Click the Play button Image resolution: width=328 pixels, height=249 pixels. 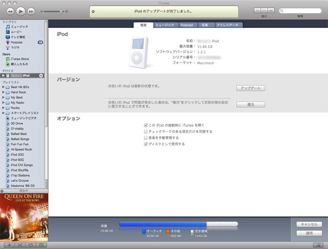click(20, 11)
